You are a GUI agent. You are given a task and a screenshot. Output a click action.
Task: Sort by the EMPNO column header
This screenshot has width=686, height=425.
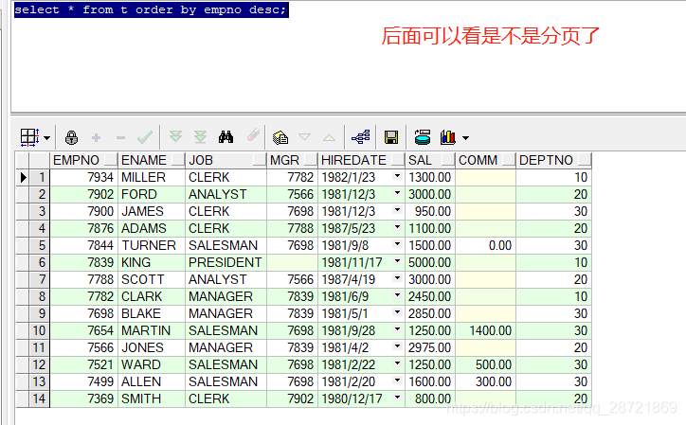click(84, 160)
